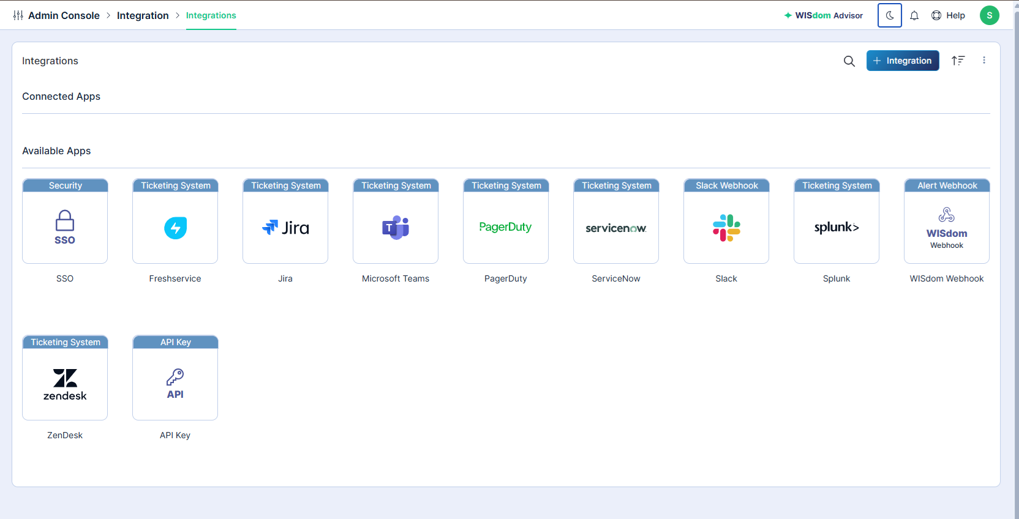Image resolution: width=1019 pixels, height=519 pixels.
Task: Click the Splunk name label
Action: pos(837,278)
